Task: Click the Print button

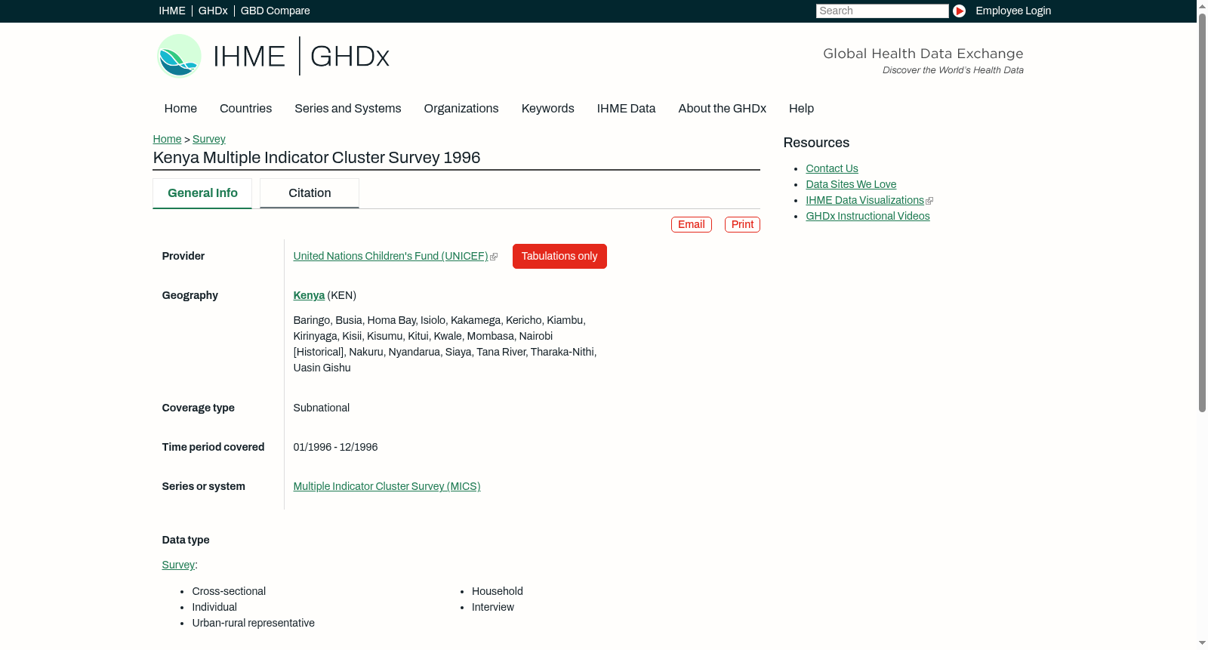Action: point(742,225)
